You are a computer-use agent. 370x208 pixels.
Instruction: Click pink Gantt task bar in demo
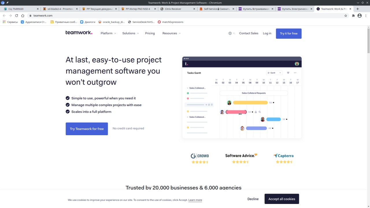point(236,112)
